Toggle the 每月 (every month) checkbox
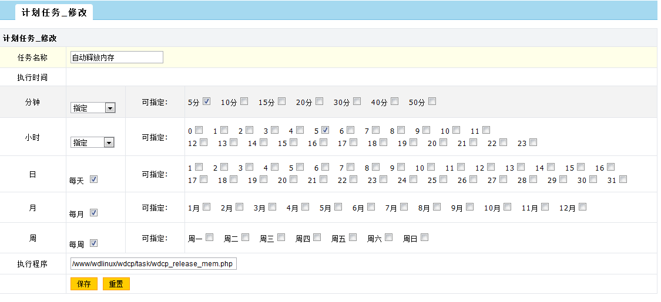Screen dimensions: 661x302 click(x=93, y=213)
